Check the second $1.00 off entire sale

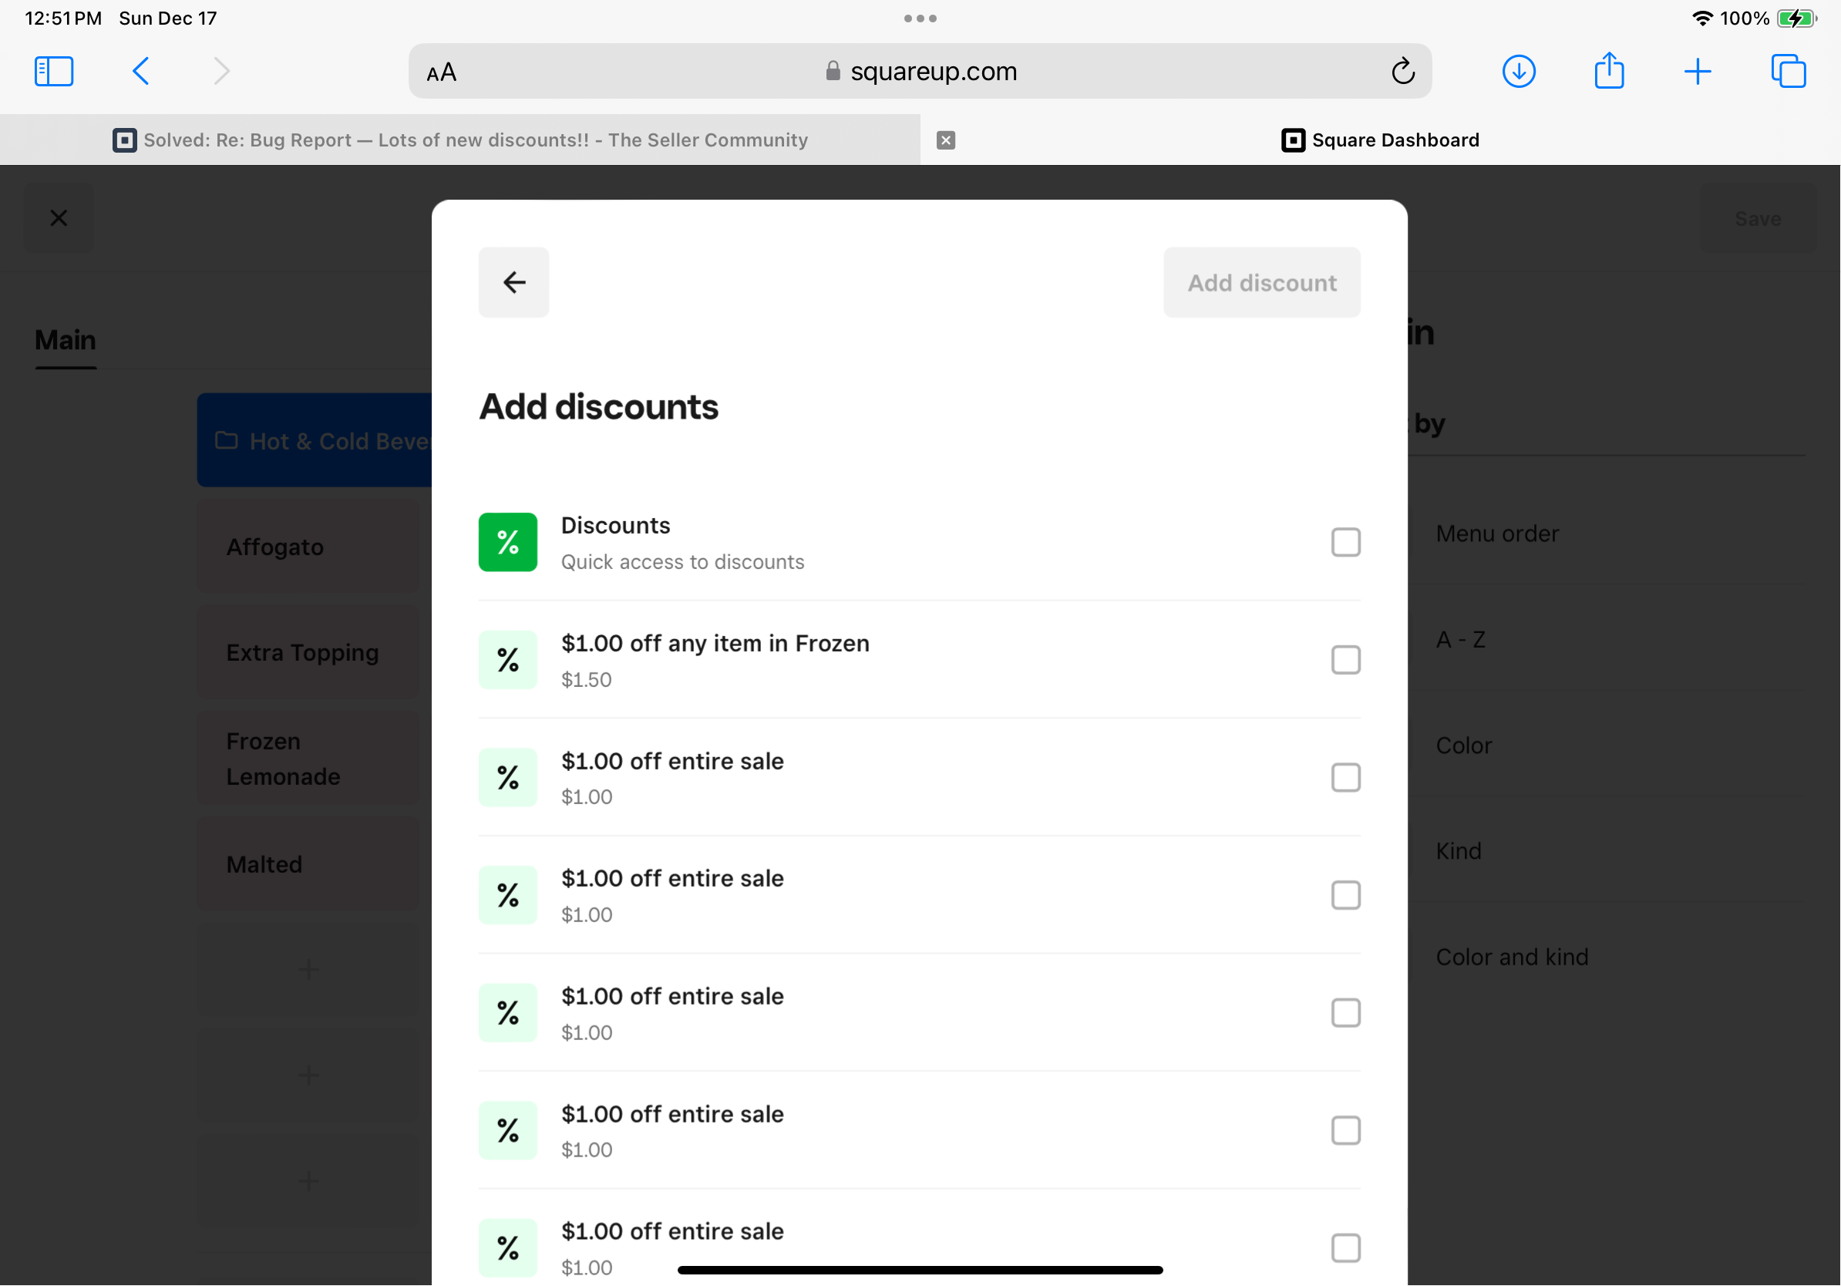tap(1345, 896)
